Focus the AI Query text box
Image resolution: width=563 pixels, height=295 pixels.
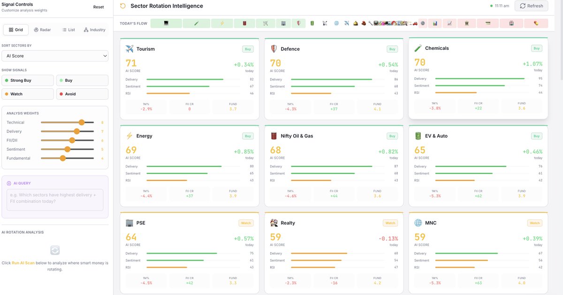[x=54, y=200]
